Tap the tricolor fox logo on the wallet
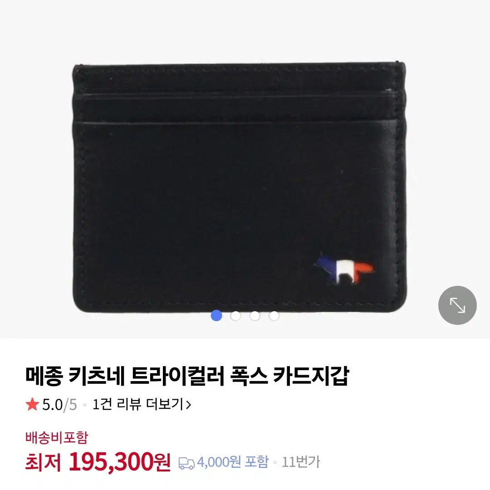This screenshot has width=490, height=490. point(345,269)
